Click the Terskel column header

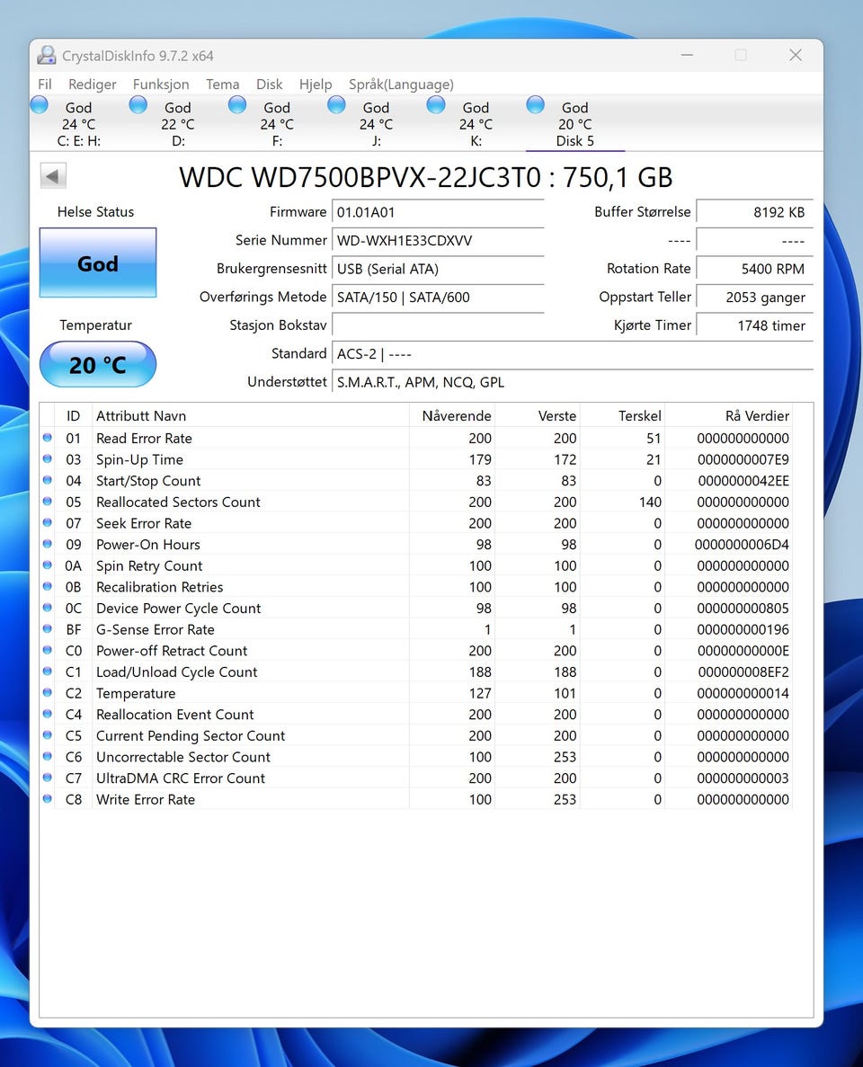click(622, 416)
